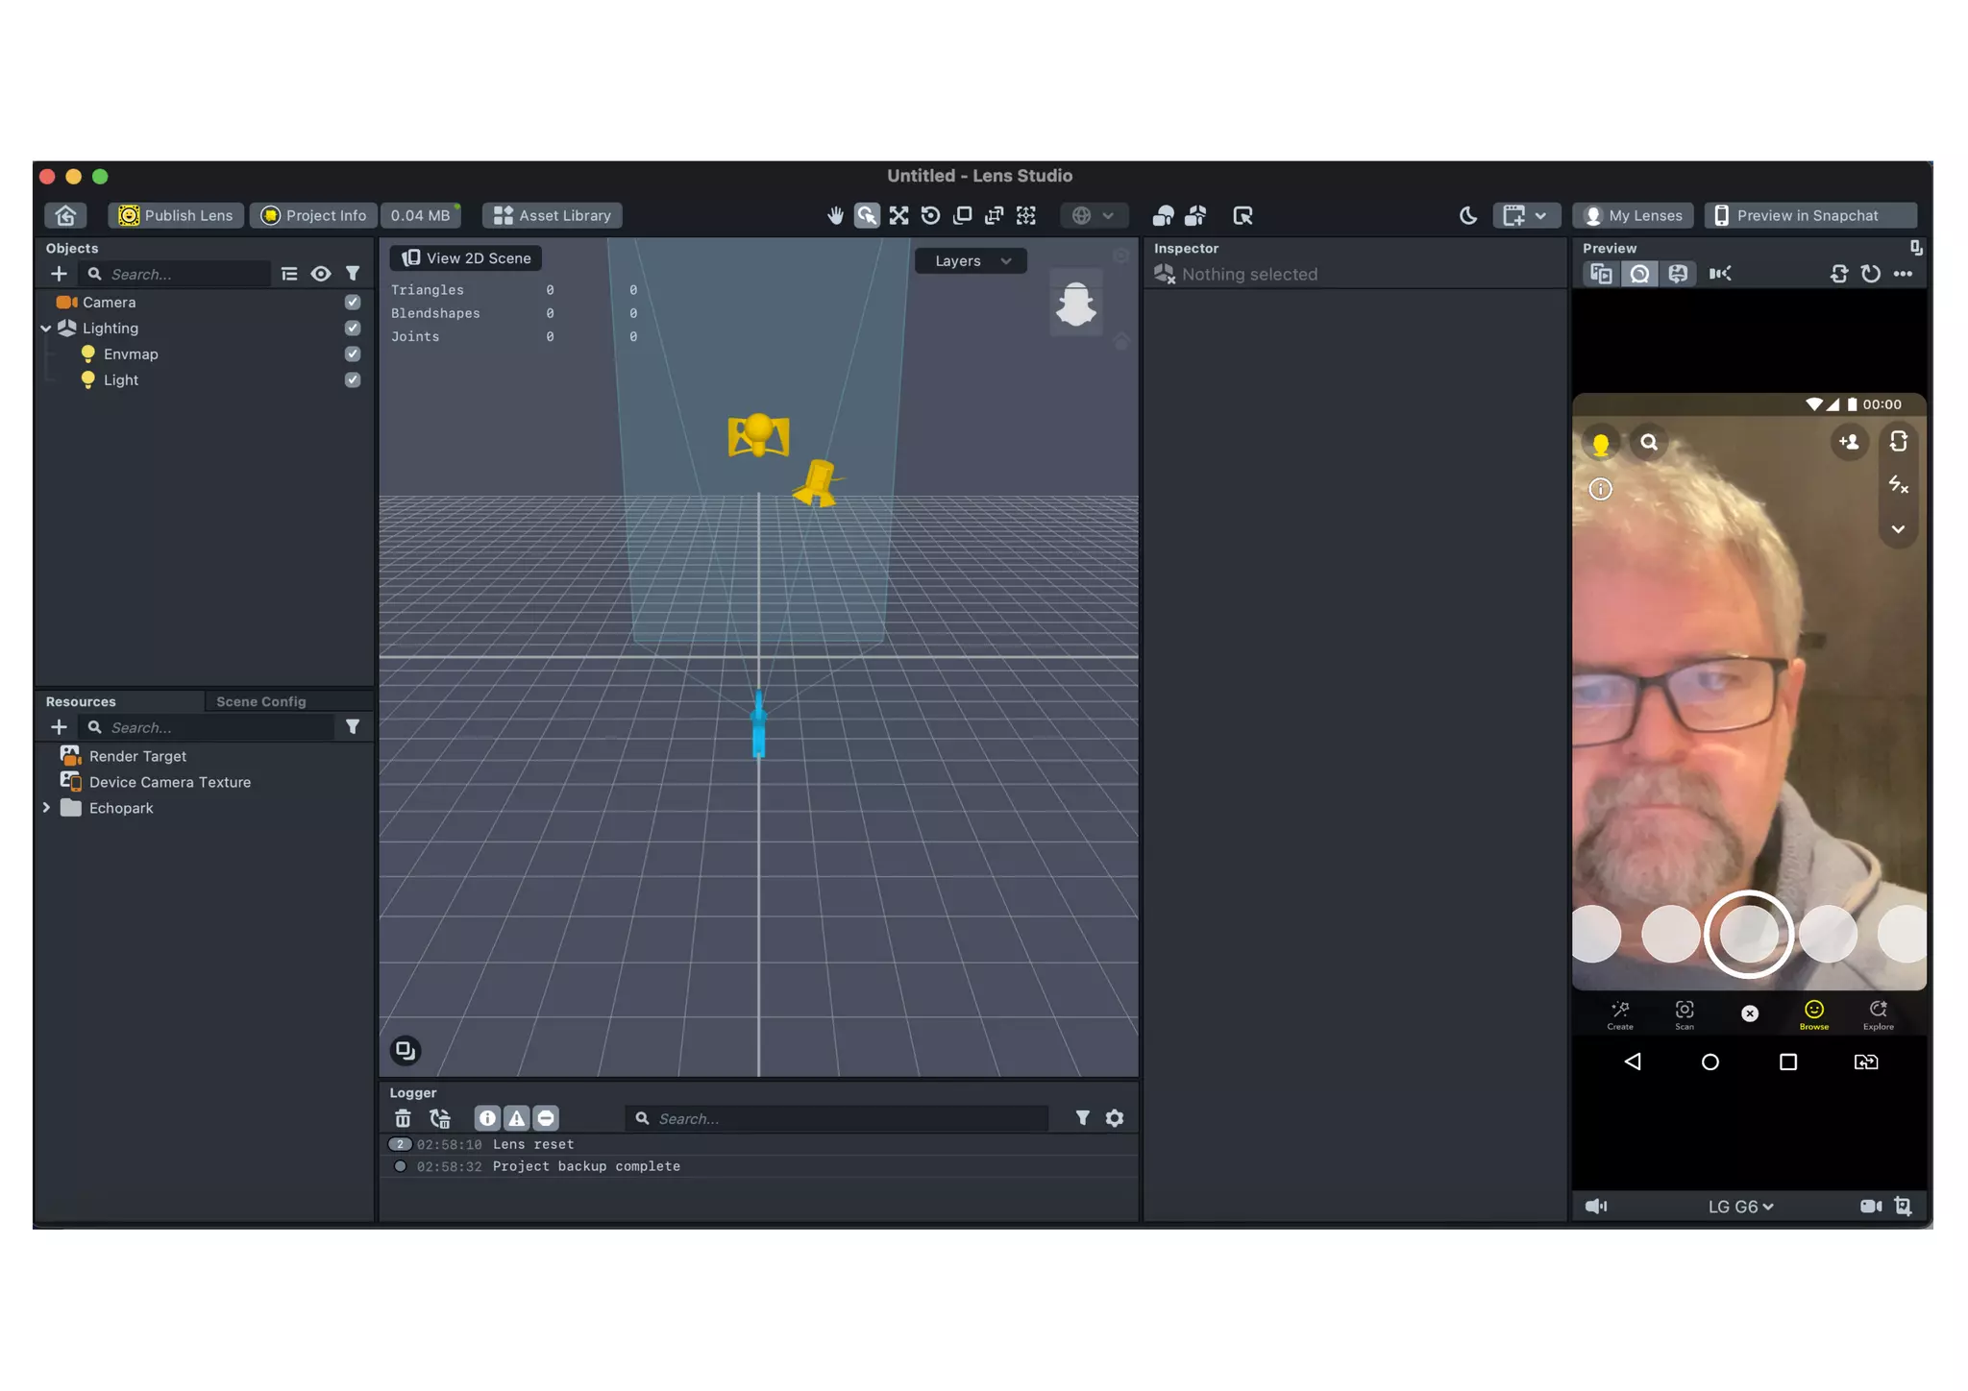The image size is (1968, 1391).
Task: Open Logger settings gear
Action: (1115, 1118)
